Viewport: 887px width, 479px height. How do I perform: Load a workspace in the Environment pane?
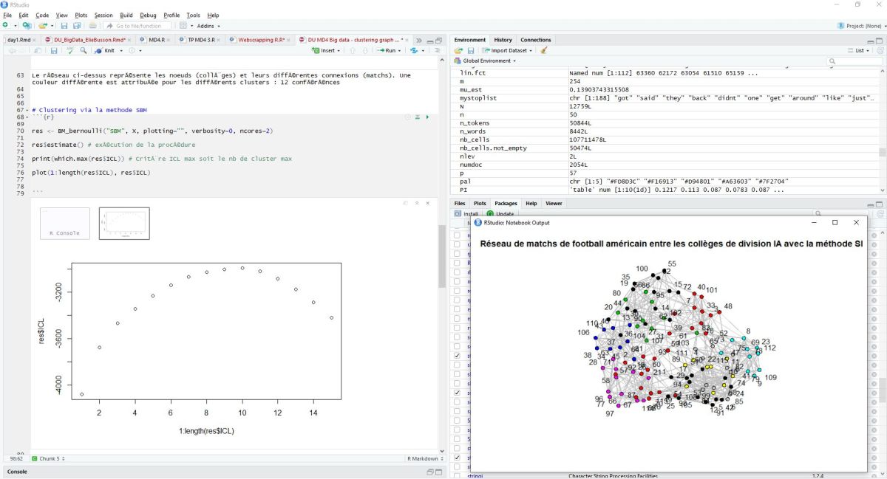(458, 50)
